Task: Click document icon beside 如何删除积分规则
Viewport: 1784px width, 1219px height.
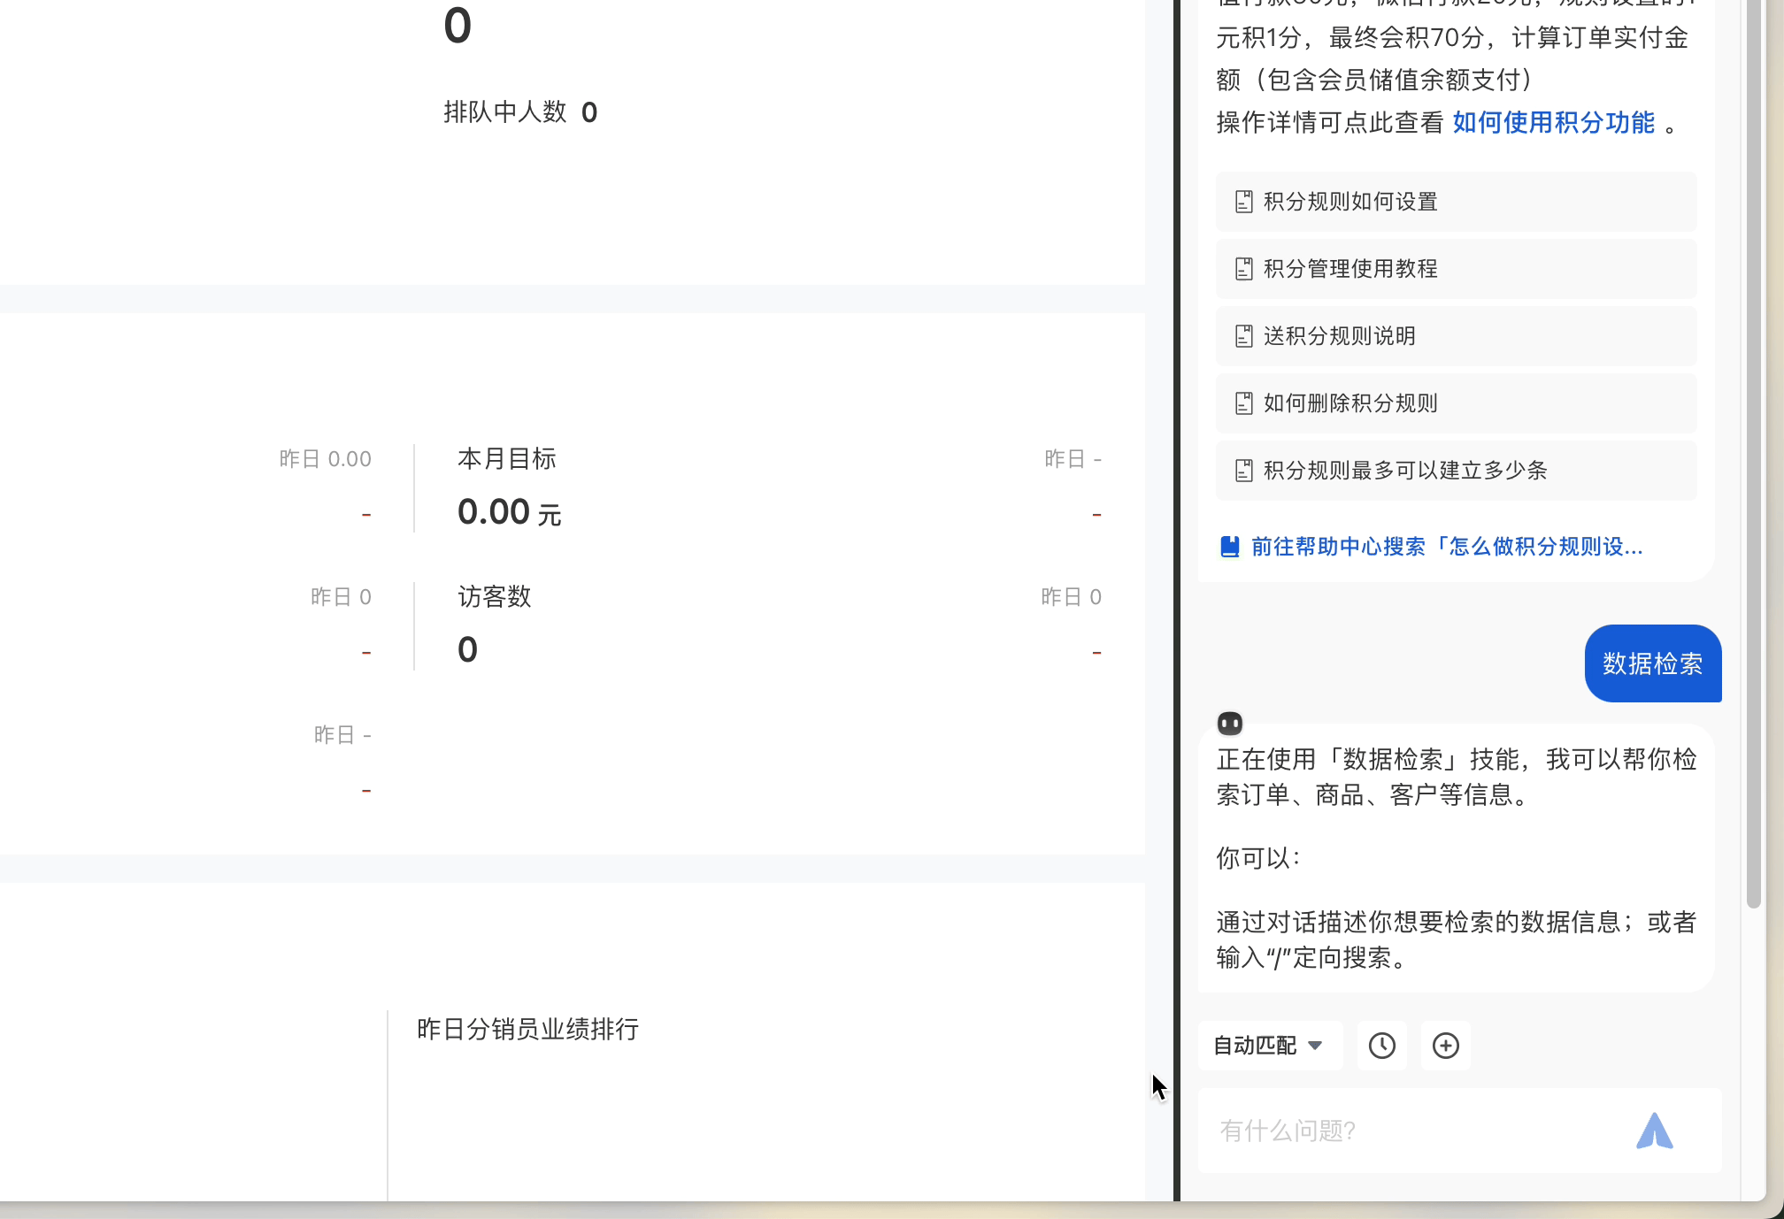Action: click(x=1243, y=403)
